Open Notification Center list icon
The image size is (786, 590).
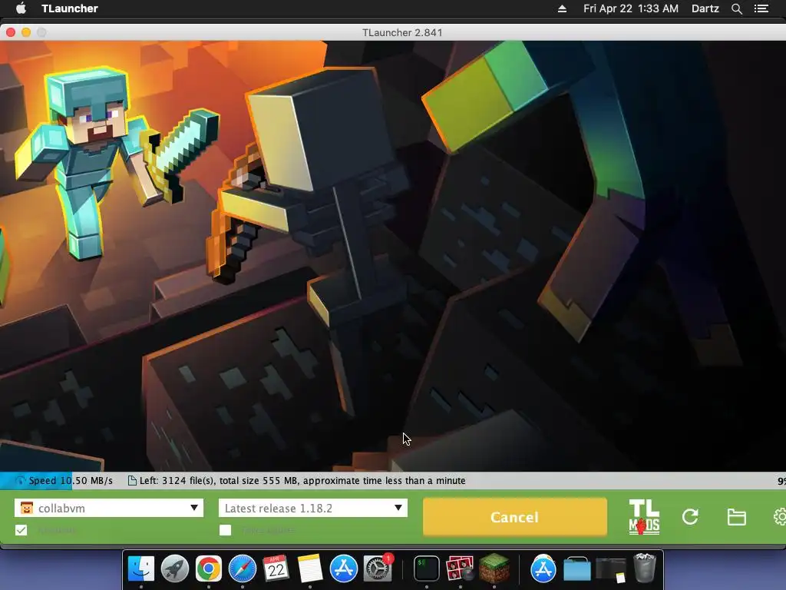point(761,8)
